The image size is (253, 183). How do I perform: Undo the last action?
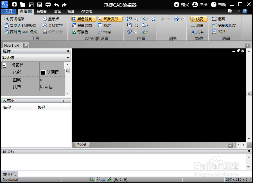click(x=56, y=5)
